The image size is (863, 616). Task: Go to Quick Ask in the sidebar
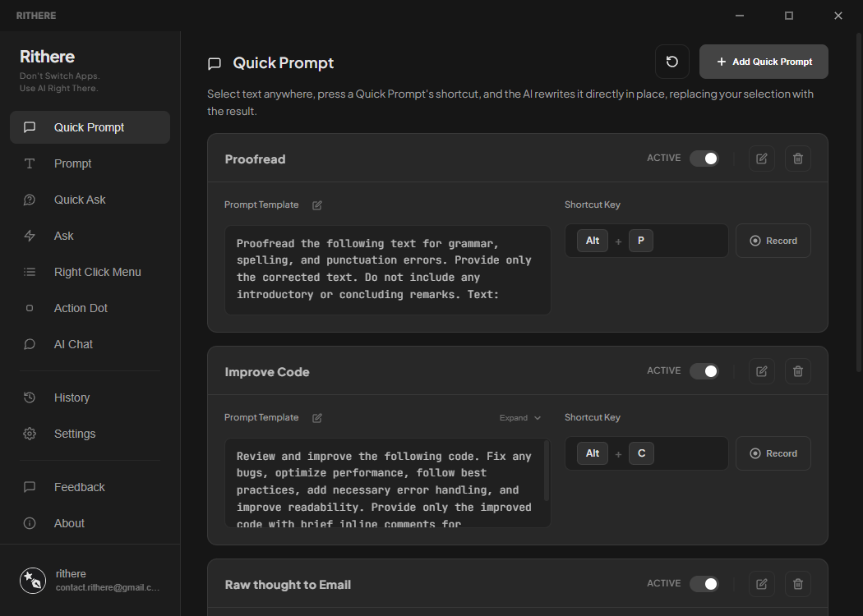[90, 200]
